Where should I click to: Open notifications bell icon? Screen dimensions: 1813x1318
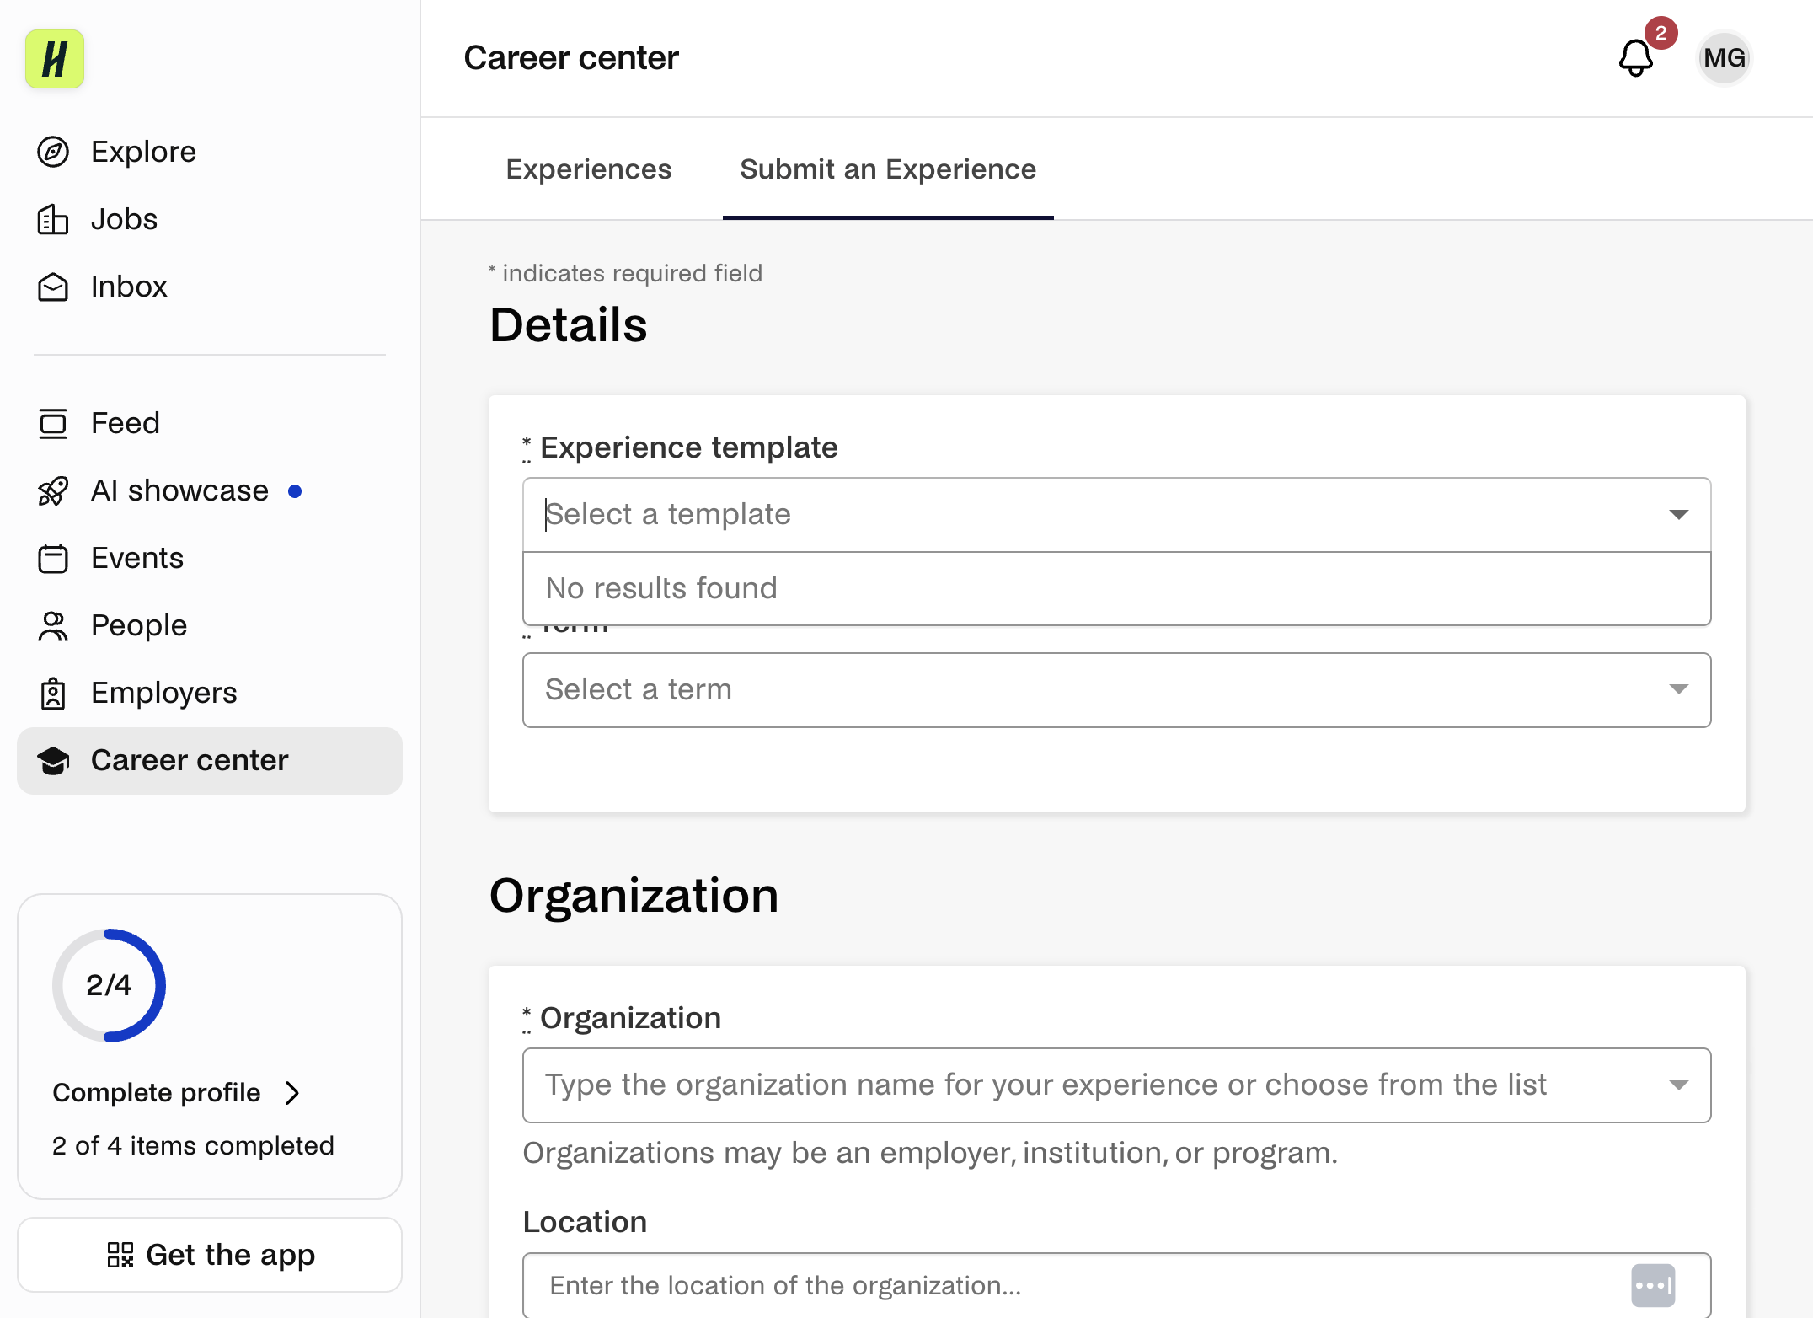point(1635,58)
